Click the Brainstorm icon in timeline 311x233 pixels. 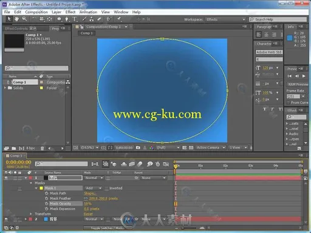[150, 164]
